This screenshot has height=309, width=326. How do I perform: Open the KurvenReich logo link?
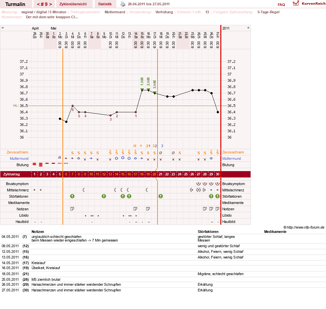(x=309, y=4)
